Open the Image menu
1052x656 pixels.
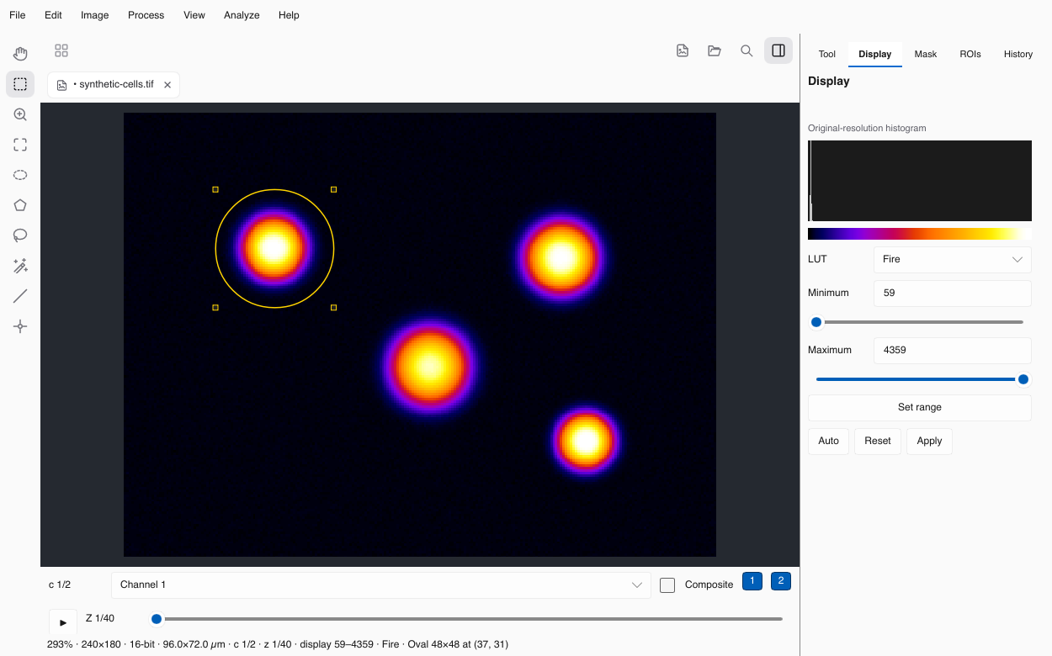tap(94, 15)
